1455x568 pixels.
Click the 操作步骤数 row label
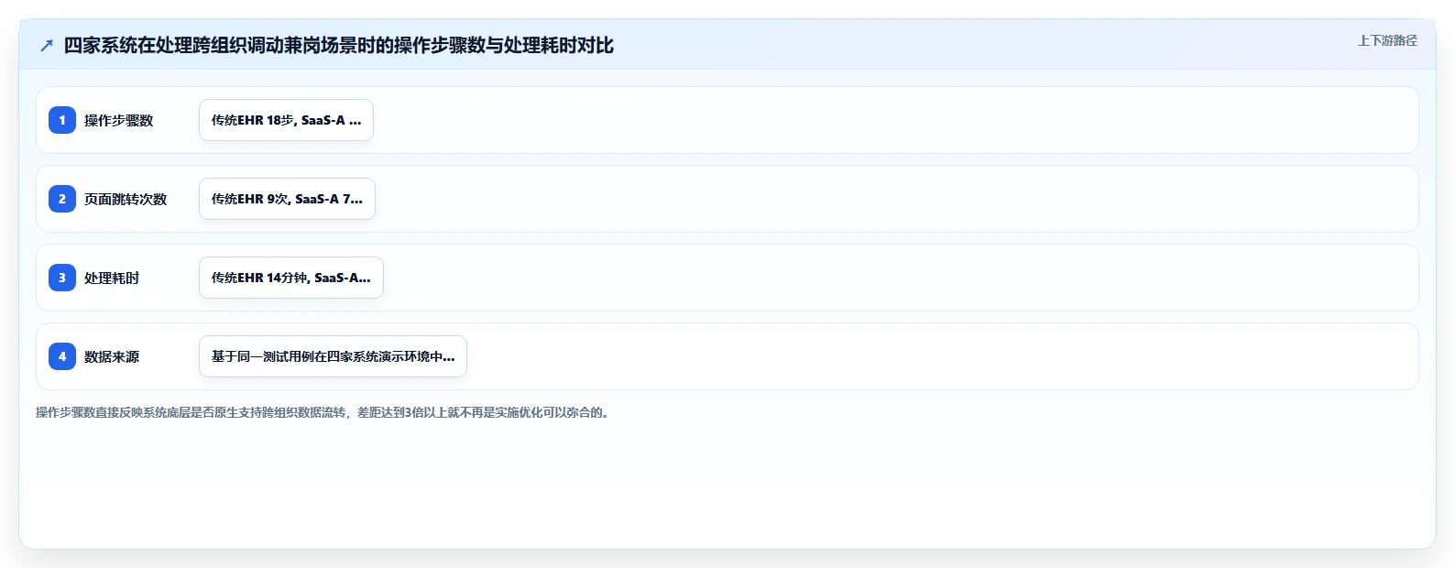click(x=119, y=120)
